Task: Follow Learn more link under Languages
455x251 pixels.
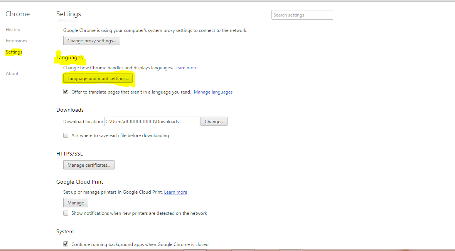Action: tap(185, 68)
